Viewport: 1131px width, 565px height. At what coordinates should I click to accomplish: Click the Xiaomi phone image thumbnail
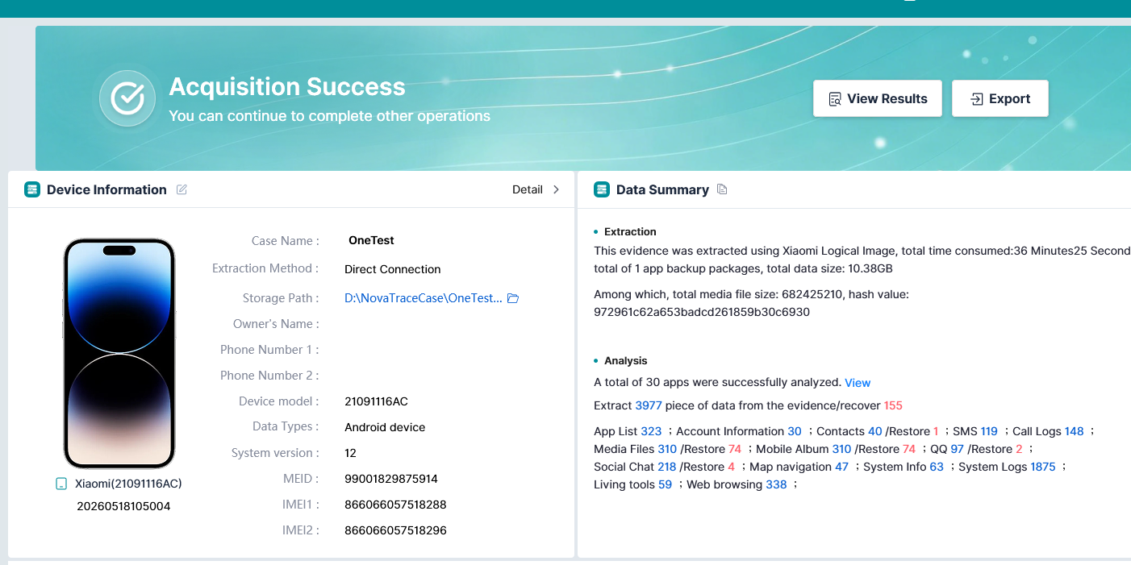[x=119, y=353]
